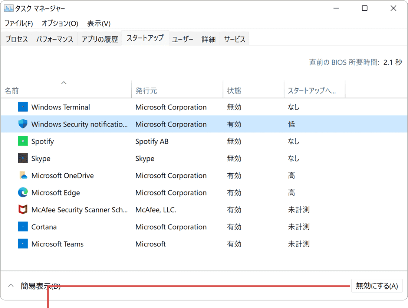Maximize the Task Manager window
The width and height of the screenshot is (408, 308).
[x=365, y=8]
